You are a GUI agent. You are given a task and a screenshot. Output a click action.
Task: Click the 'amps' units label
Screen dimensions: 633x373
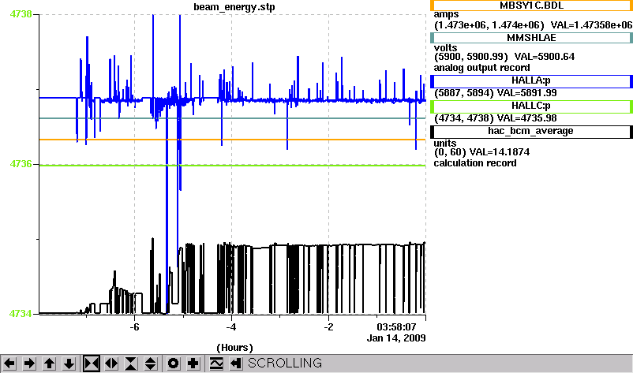[446, 15]
